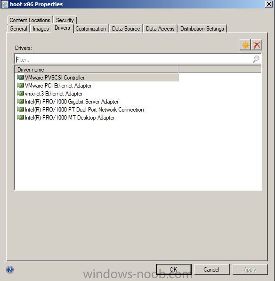Switch to the Content Locations tab
Viewport: 275px width, 281px height.
click(x=30, y=20)
